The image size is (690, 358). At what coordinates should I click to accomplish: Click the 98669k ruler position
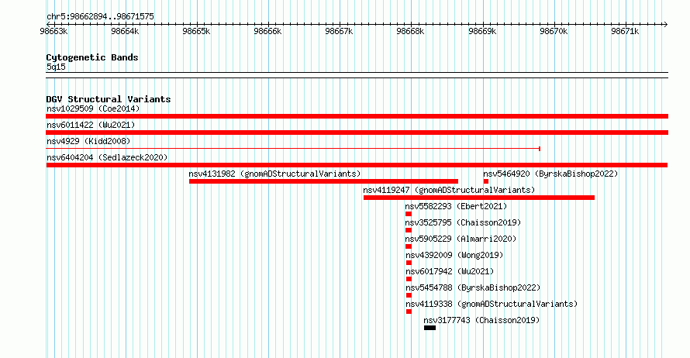482,31
